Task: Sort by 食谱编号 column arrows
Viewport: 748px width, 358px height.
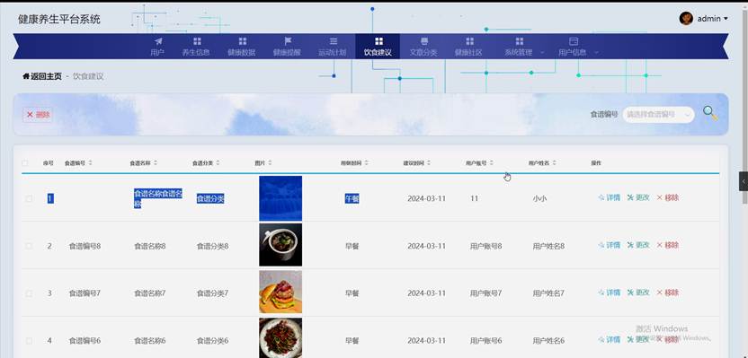Action: pyautogui.click(x=91, y=162)
